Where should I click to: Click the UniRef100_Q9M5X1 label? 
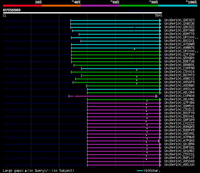[179, 106]
